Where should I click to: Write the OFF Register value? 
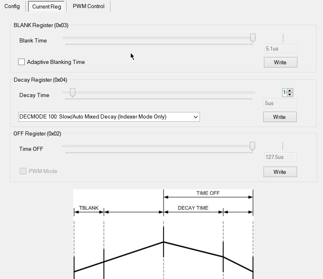(280, 172)
